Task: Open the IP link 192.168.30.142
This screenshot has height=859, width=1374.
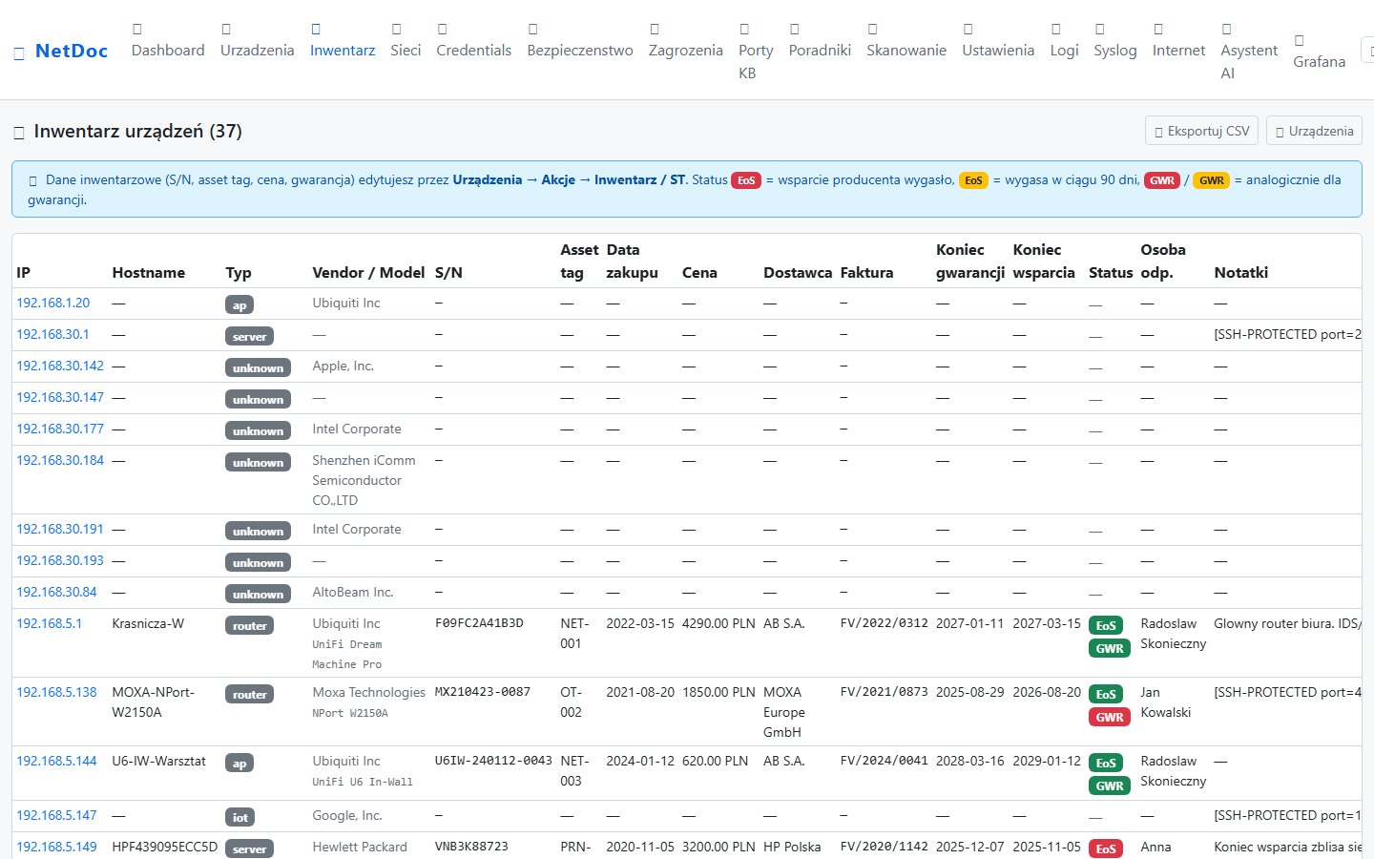Action: 60,366
